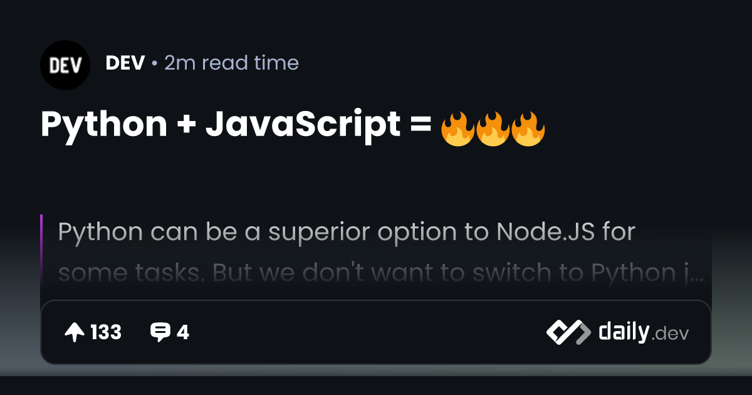Click the word "JavaScript" in the title
The width and height of the screenshot is (752, 395).
pyautogui.click(x=303, y=124)
